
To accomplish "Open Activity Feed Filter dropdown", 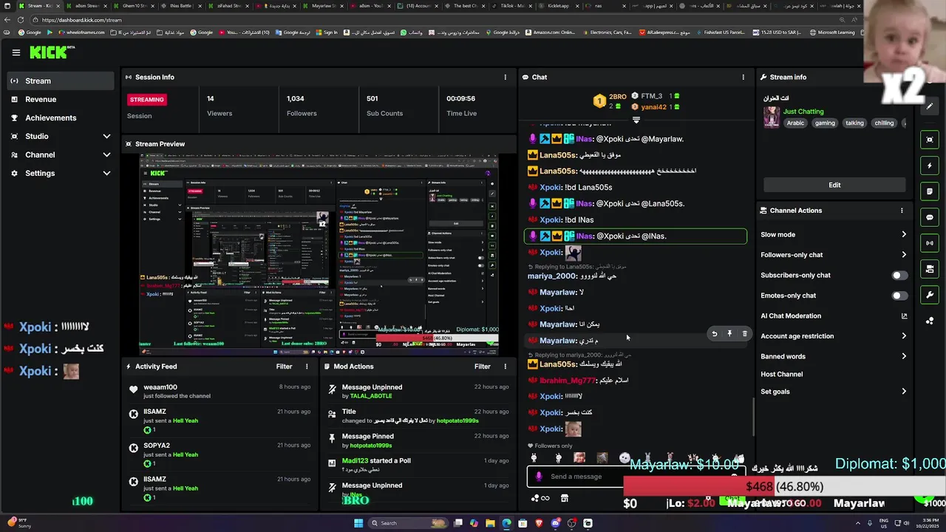I will (284, 366).
